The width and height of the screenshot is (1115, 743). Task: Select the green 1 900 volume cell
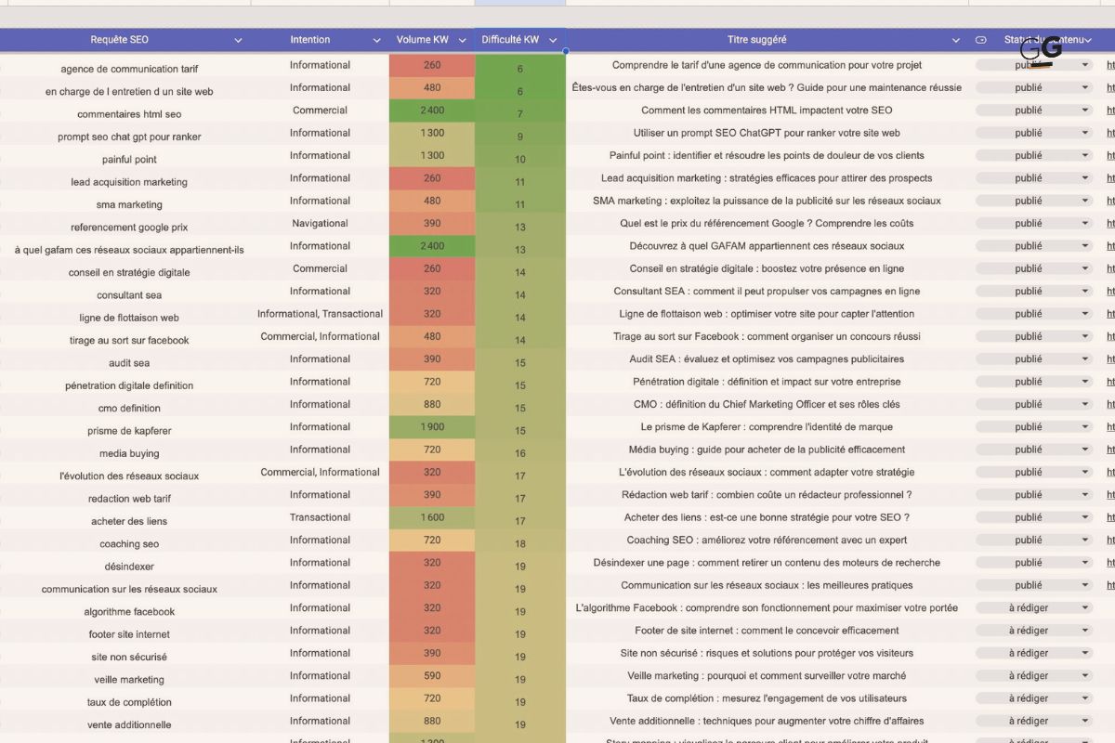(x=432, y=427)
